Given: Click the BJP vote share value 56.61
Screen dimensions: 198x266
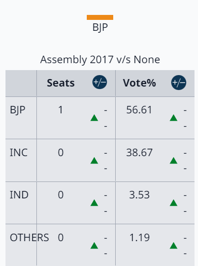Looking at the screenshot, I should (139, 110).
